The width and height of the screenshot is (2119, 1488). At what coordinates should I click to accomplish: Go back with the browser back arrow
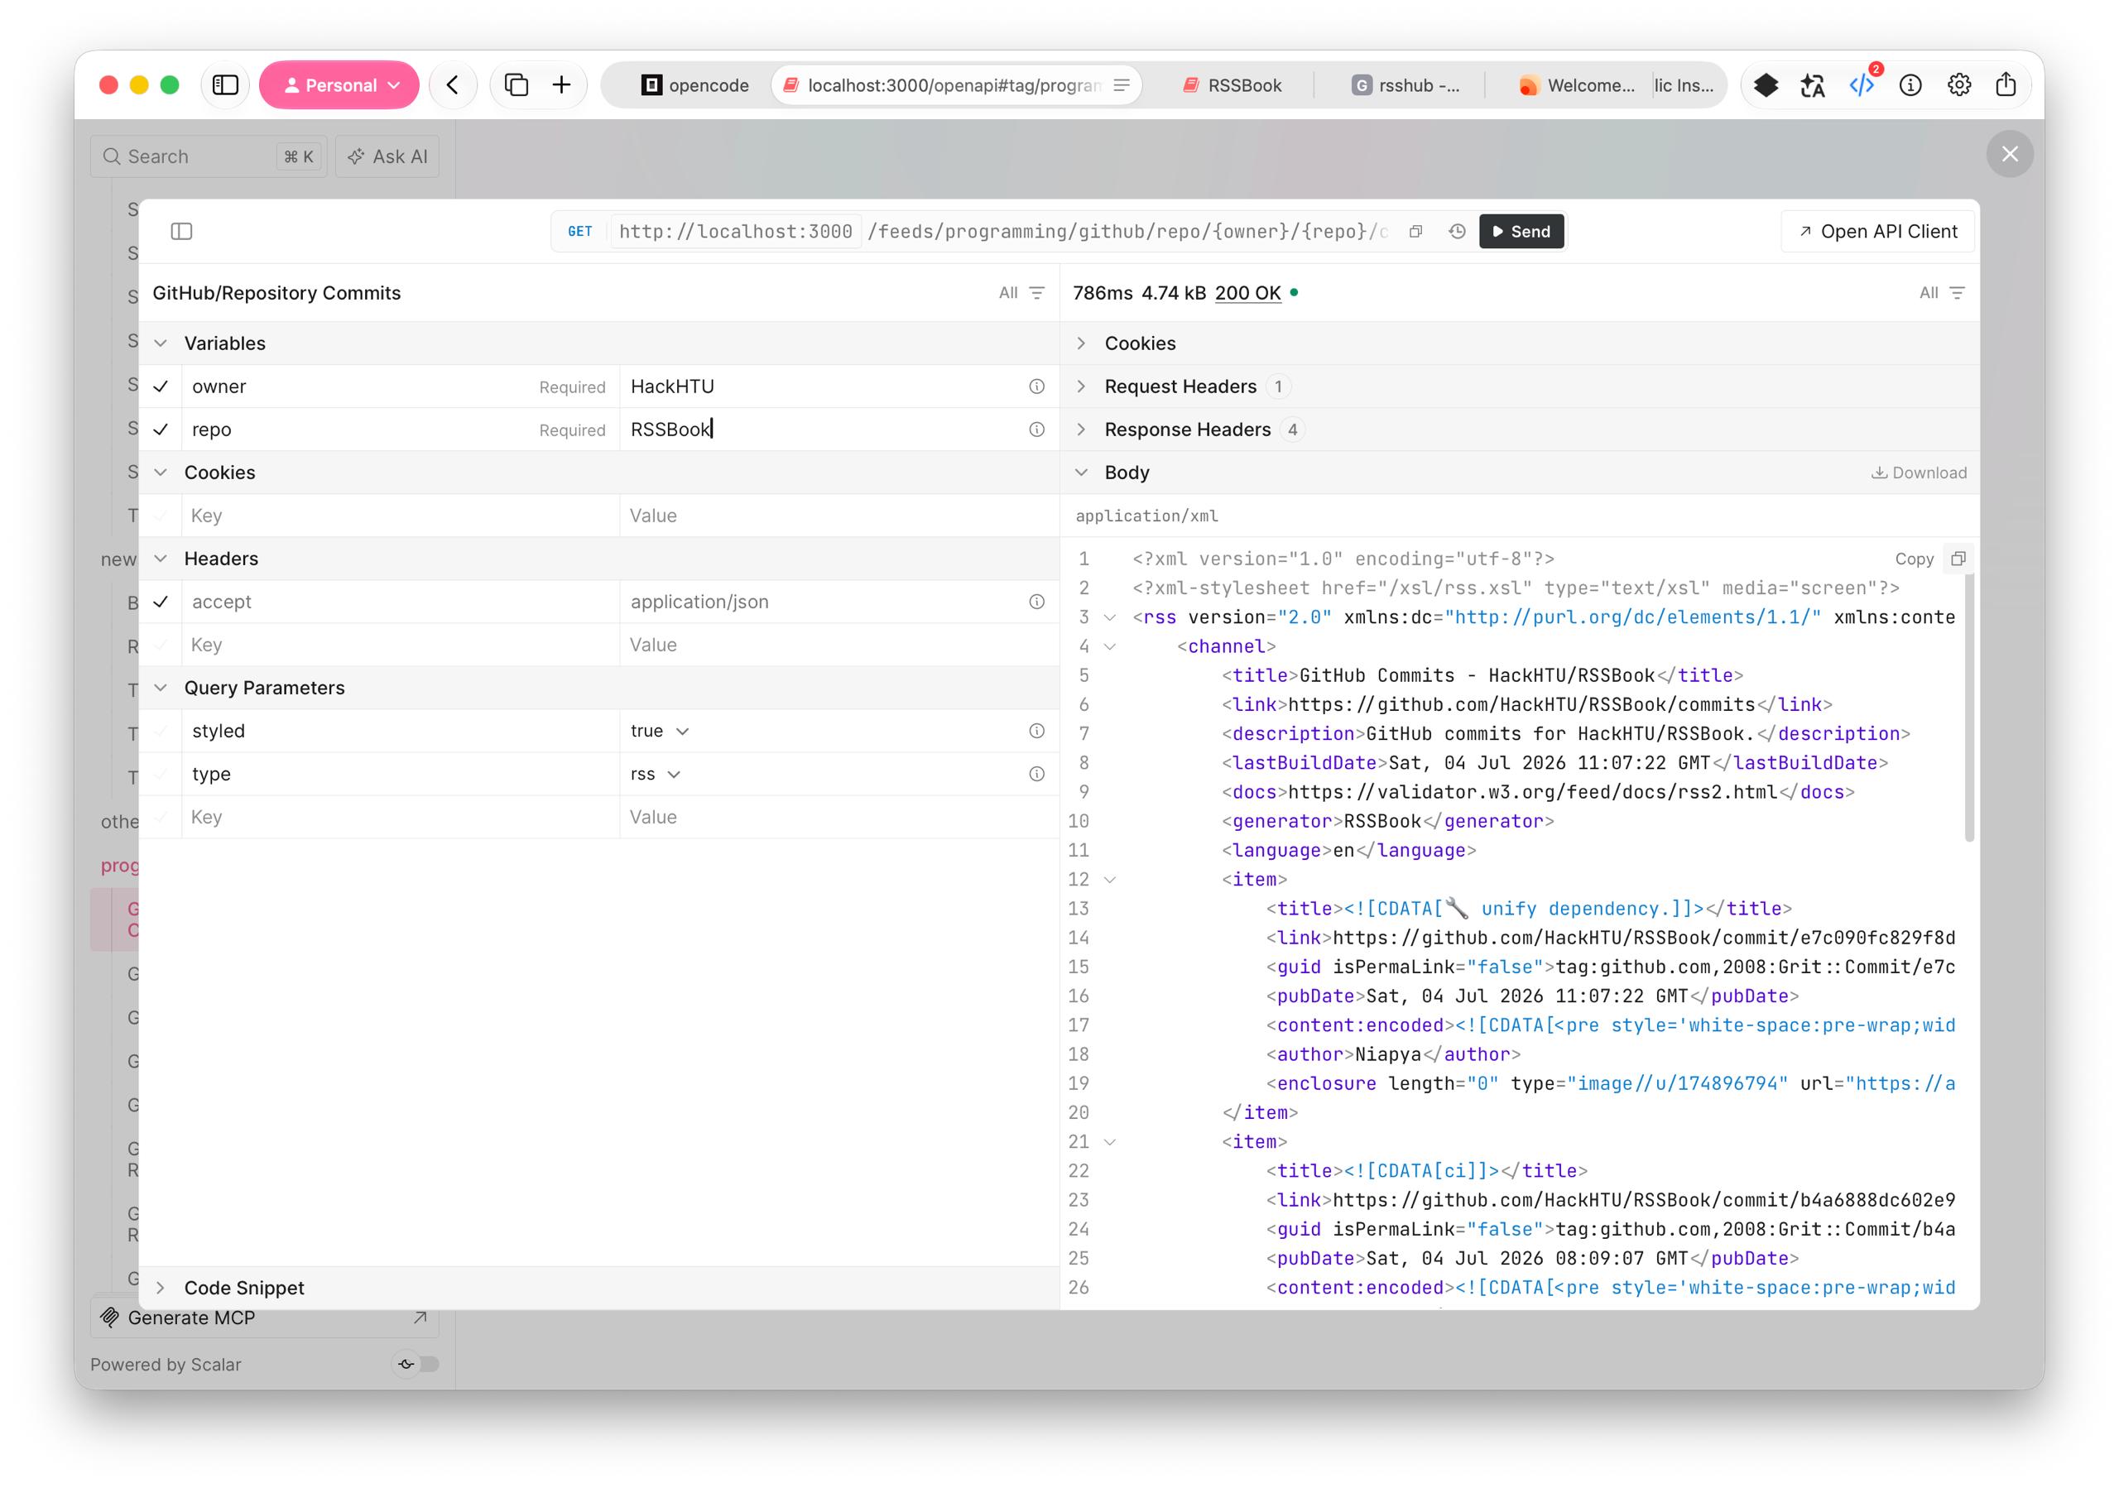[x=452, y=85]
